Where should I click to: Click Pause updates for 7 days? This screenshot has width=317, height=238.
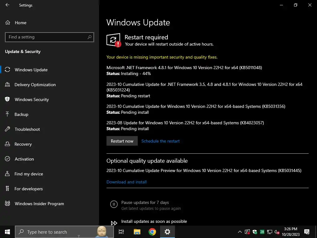click(x=145, y=203)
